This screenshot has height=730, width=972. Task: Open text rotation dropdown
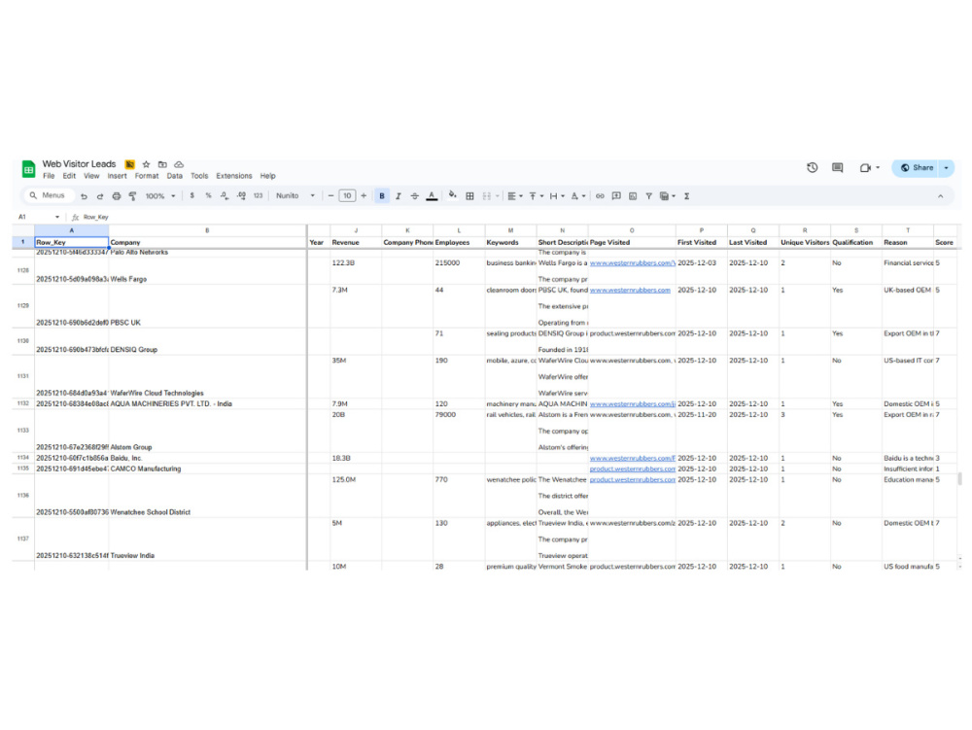tap(578, 195)
